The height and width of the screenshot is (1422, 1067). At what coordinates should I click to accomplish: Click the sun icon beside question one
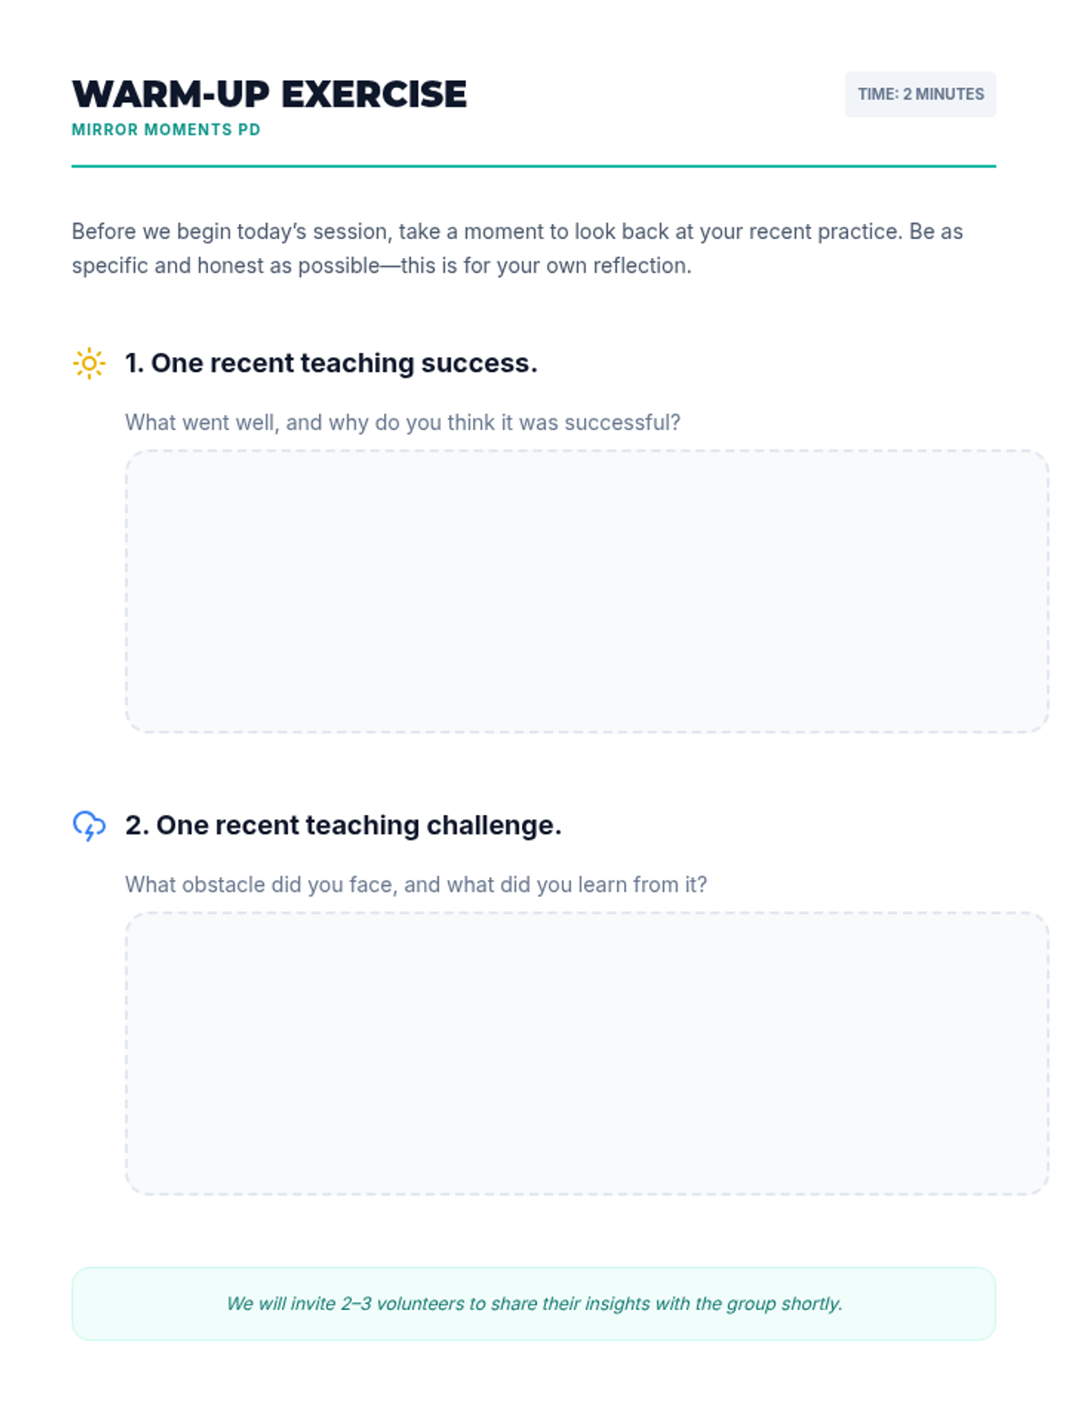89,363
